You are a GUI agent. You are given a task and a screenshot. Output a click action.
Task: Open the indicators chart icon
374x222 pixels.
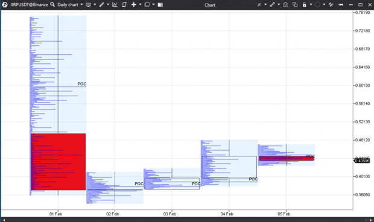coord(115,5)
